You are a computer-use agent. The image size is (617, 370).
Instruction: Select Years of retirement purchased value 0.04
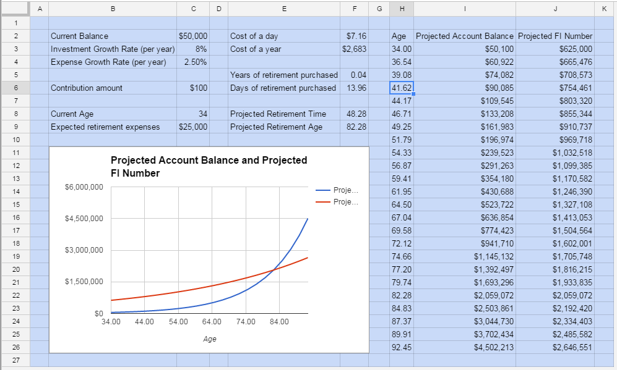(x=354, y=75)
